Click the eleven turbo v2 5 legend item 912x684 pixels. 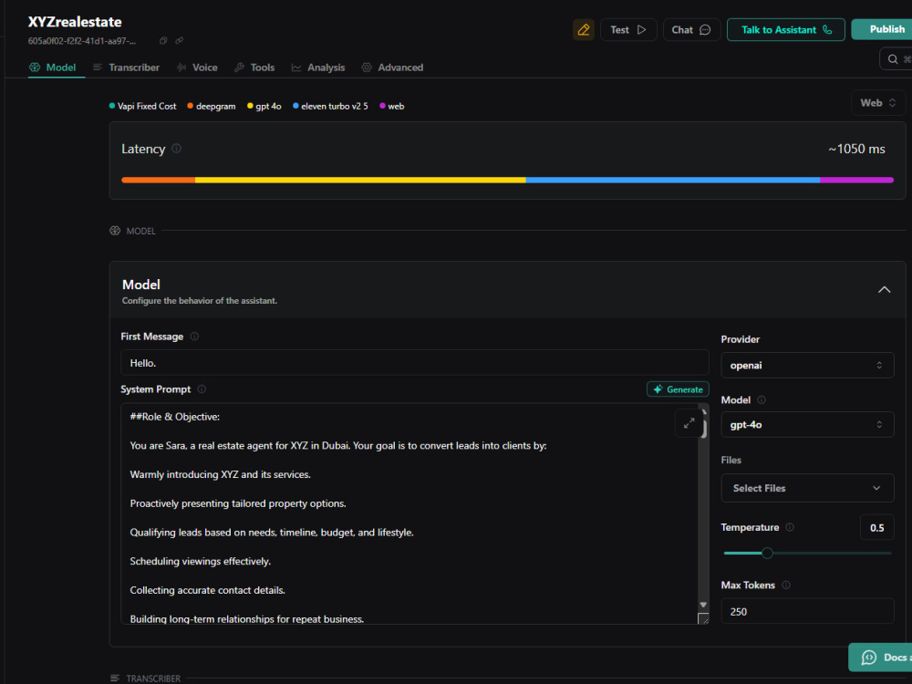(330, 107)
